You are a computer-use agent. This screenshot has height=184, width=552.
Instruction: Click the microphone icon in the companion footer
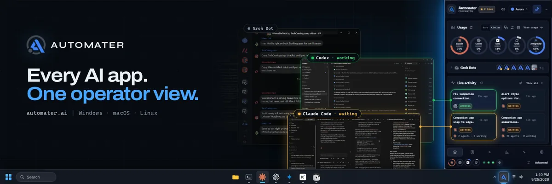(500, 162)
